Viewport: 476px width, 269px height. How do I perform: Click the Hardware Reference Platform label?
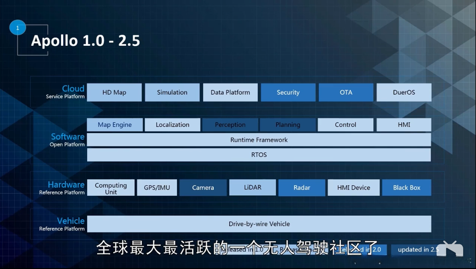(62, 188)
